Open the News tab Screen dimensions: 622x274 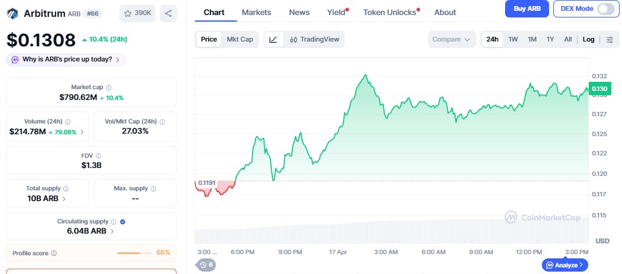pos(299,12)
